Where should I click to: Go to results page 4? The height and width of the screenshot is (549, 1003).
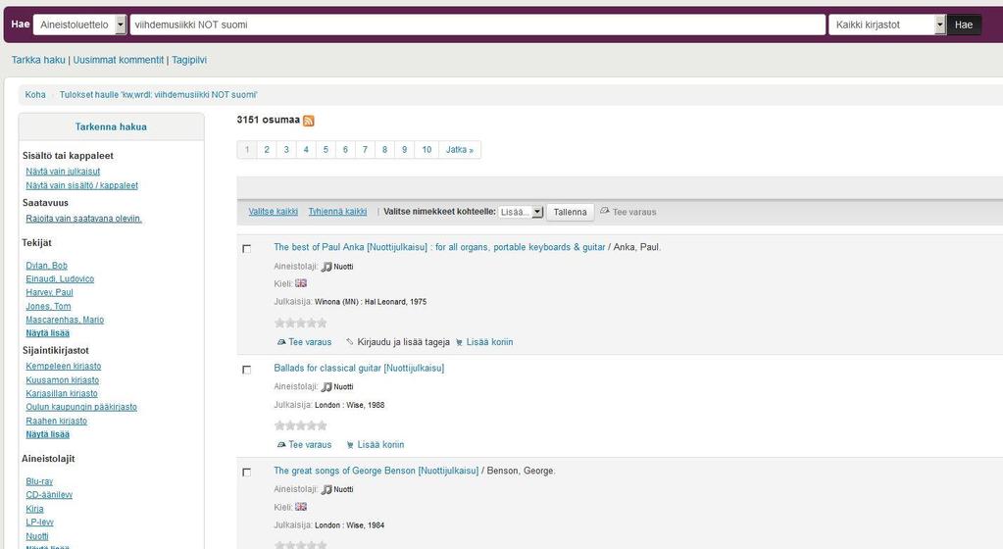point(306,150)
